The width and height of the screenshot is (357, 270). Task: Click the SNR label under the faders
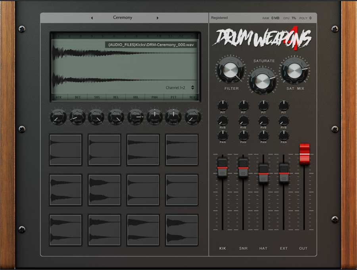click(x=243, y=248)
